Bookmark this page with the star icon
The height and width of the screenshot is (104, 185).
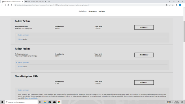173,5
